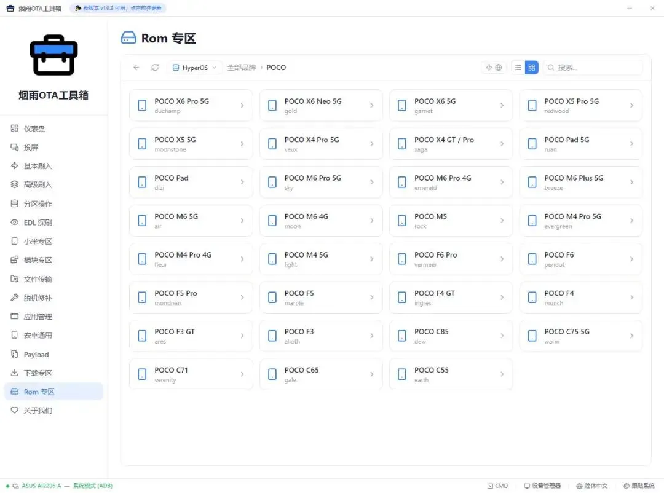Click 全部品牌 breadcrumb link

(x=241, y=68)
